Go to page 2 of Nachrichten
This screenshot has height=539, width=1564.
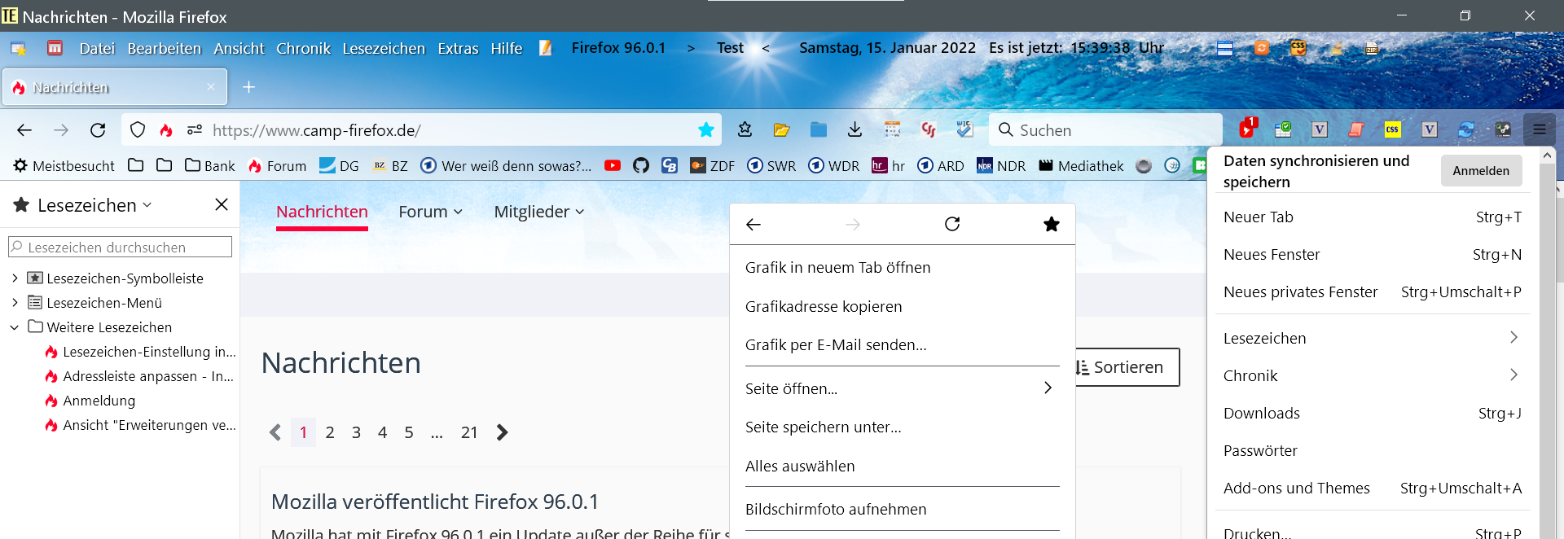(x=330, y=432)
